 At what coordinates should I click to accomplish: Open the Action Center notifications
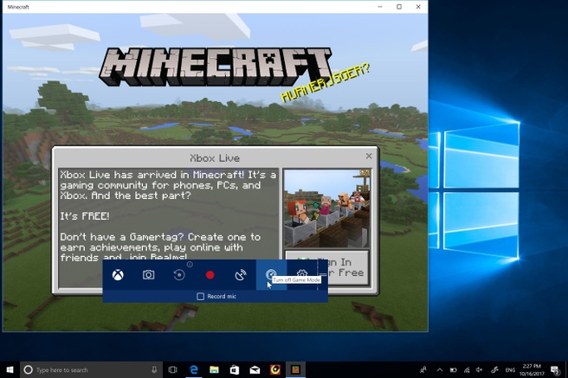(x=555, y=369)
